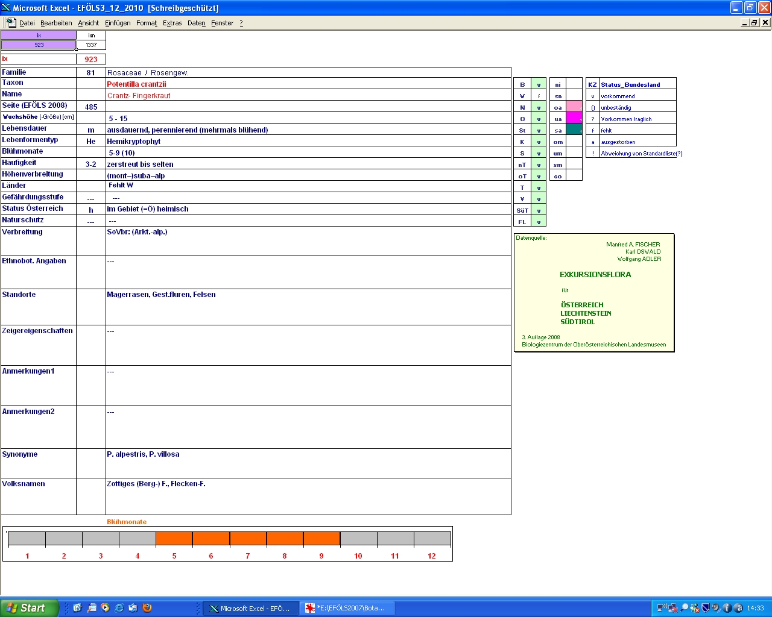Open the Fenster menu
Image resolution: width=772 pixels, height=617 pixels.
click(x=223, y=23)
